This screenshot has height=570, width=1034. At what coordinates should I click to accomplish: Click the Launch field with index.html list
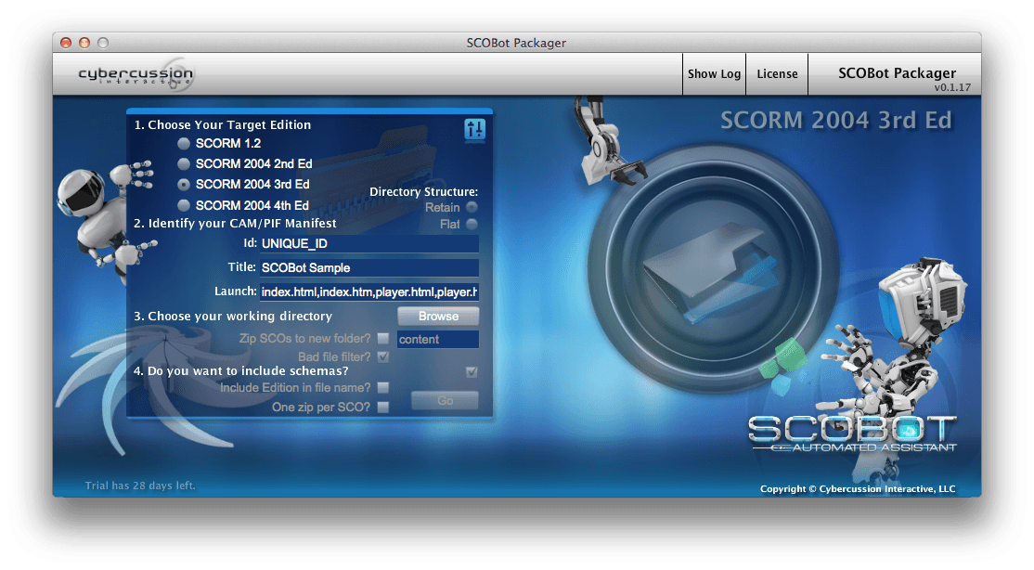pos(369,291)
